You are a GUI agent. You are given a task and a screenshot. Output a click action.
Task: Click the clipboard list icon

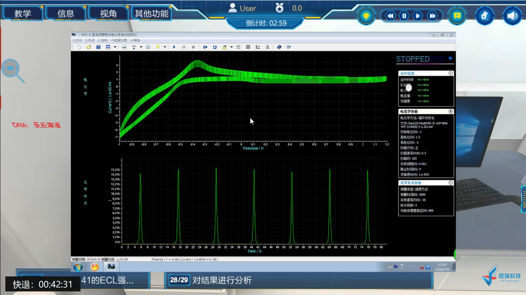148,47
